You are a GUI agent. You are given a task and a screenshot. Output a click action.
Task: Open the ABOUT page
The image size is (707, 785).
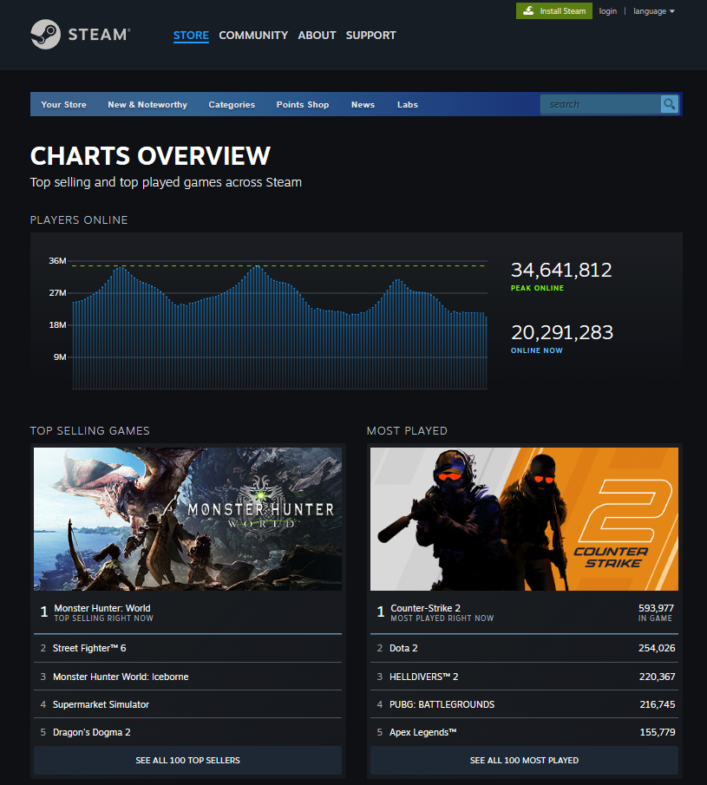[317, 36]
